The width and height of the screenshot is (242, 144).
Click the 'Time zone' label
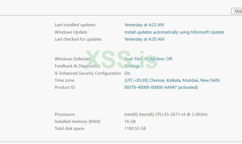point(64,80)
